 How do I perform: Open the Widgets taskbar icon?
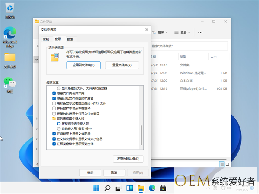129,188
